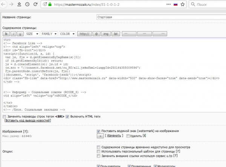
Task: Check page content temporarily unavailable option
Action: 98,147
